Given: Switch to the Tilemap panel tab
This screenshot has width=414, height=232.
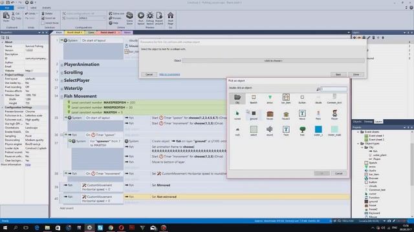Looking at the screenshot, I should (x=368, y=122).
